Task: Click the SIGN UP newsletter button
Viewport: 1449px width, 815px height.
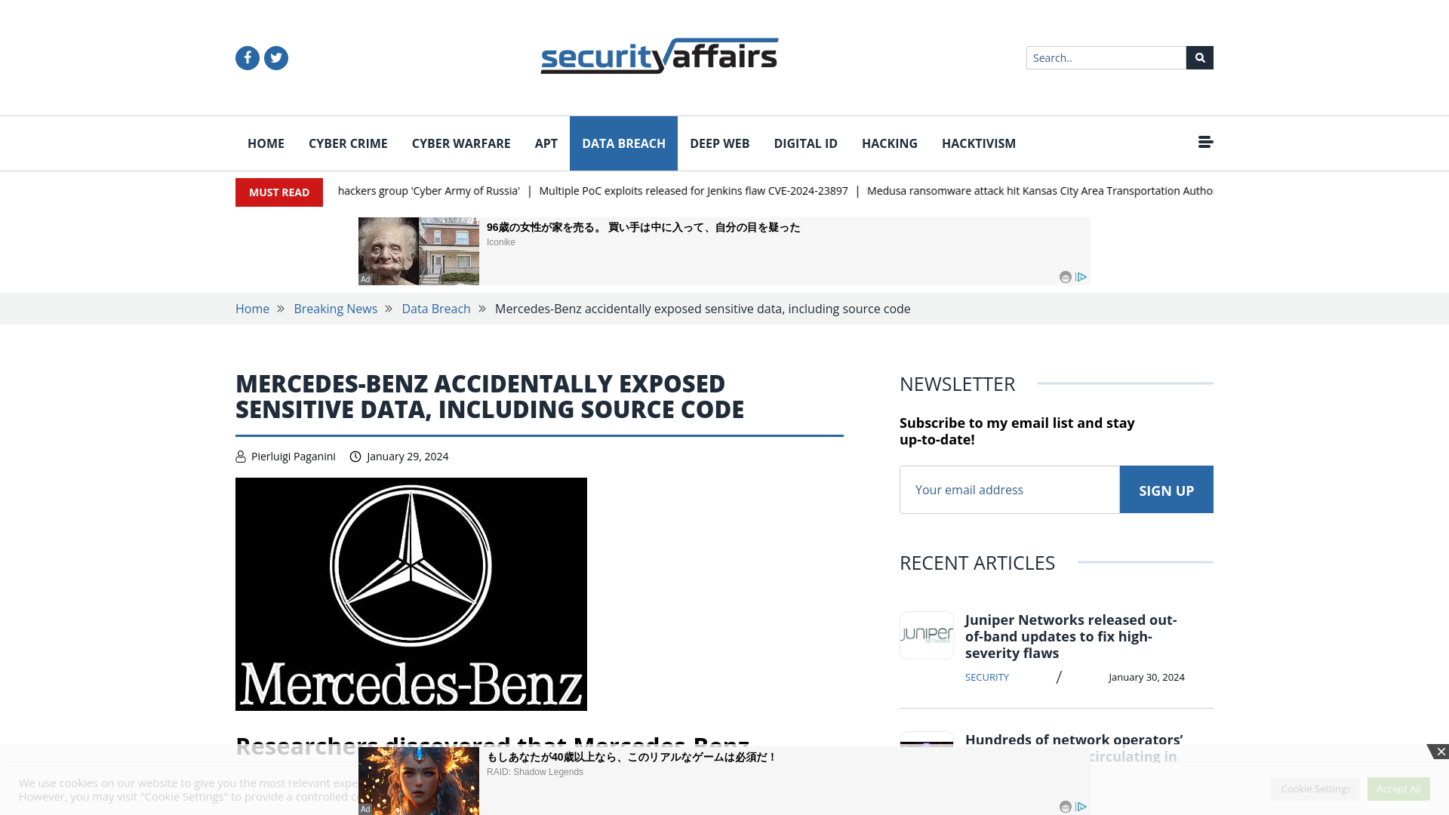Action: [1166, 488]
